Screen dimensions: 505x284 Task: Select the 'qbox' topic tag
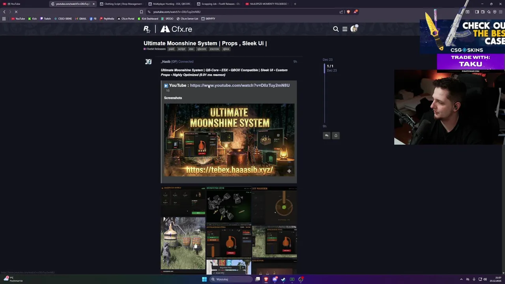point(226,49)
